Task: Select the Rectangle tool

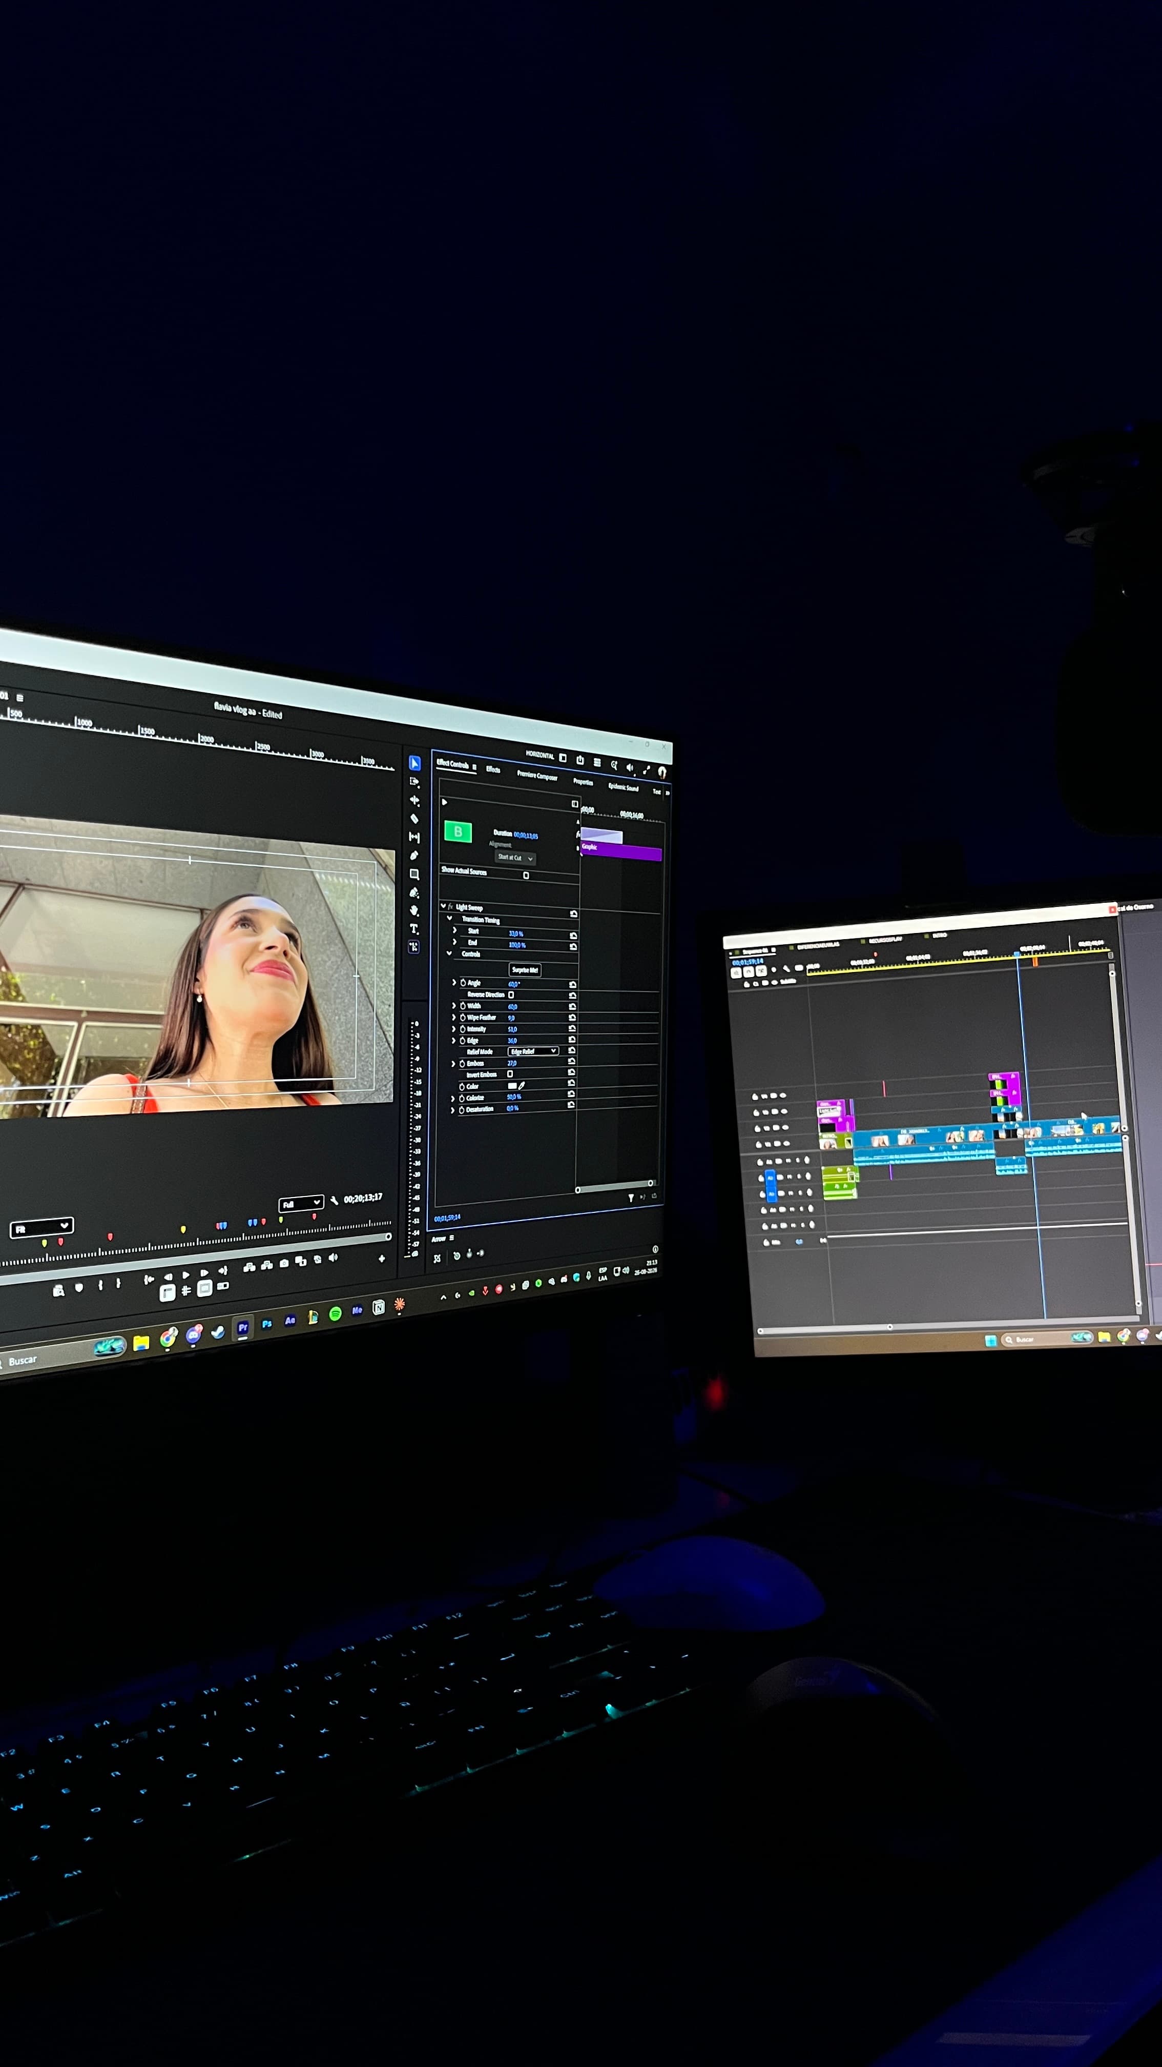Action: coord(414,874)
